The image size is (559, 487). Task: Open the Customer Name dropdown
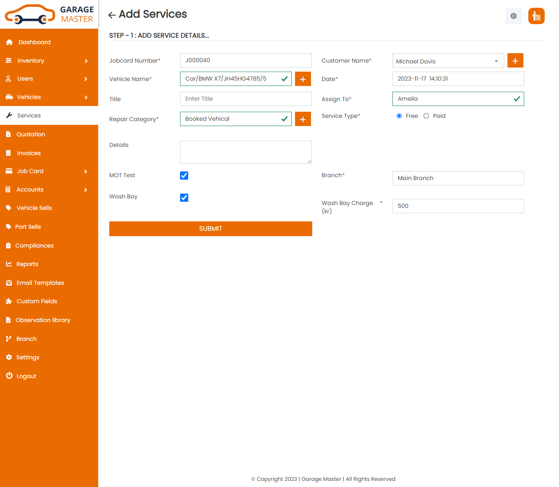[448, 61]
